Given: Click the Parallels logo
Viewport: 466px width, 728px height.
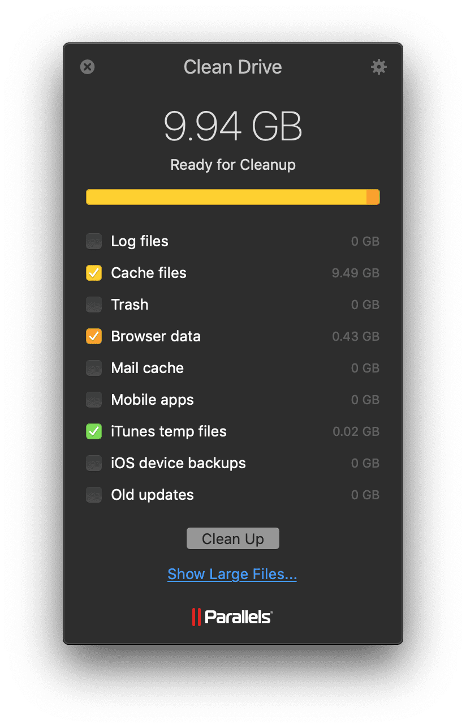Looking at the screenshot, I should (232, 616).
